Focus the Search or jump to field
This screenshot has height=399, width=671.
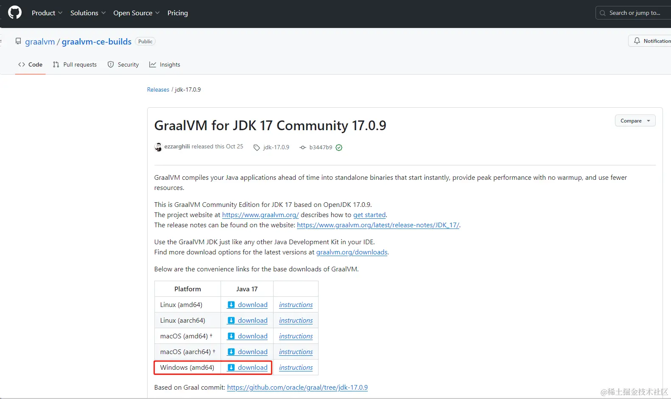[x=633, y=13]
